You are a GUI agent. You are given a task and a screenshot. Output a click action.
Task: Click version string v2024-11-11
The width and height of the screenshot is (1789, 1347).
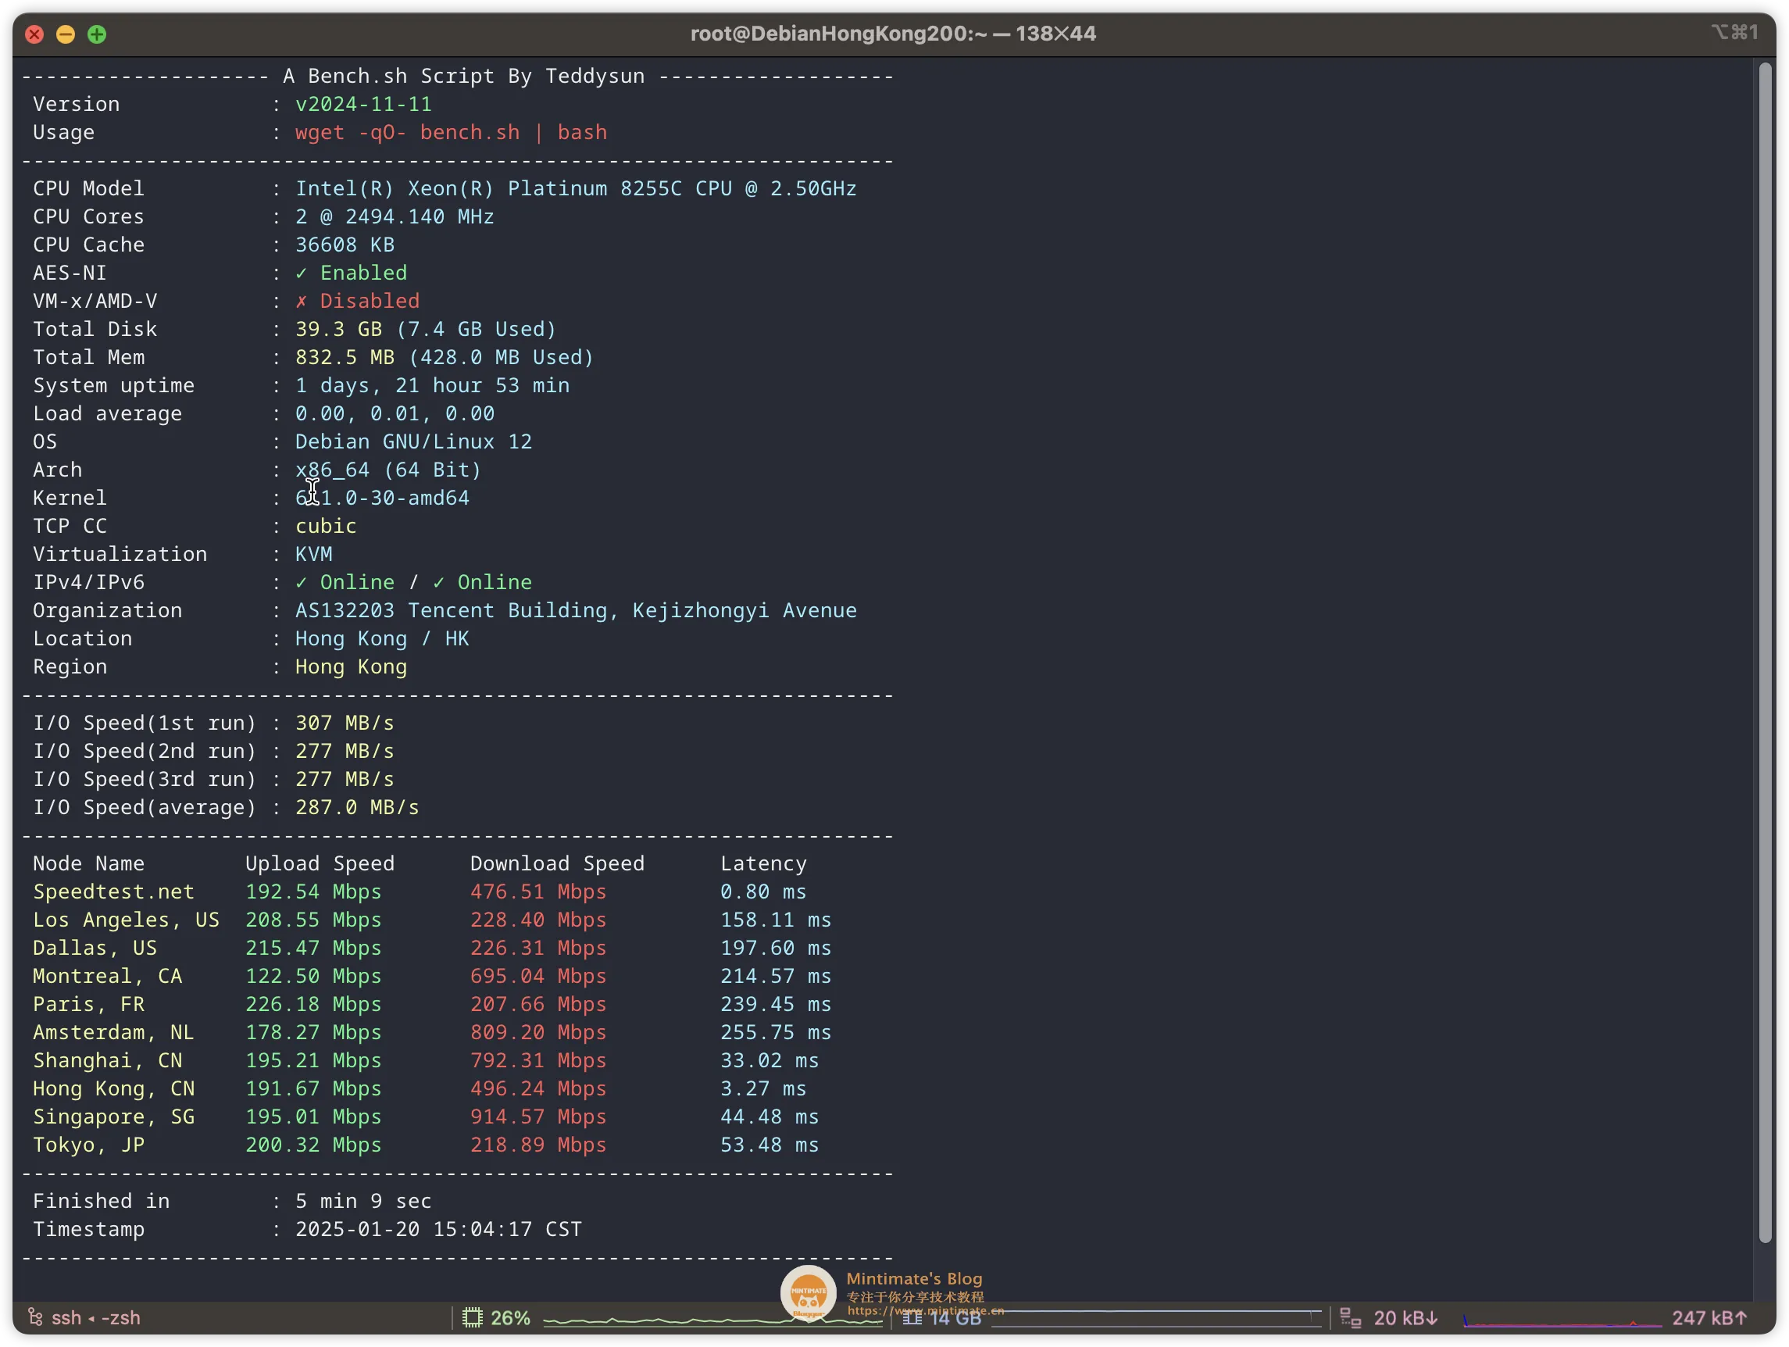pos(363,105)
